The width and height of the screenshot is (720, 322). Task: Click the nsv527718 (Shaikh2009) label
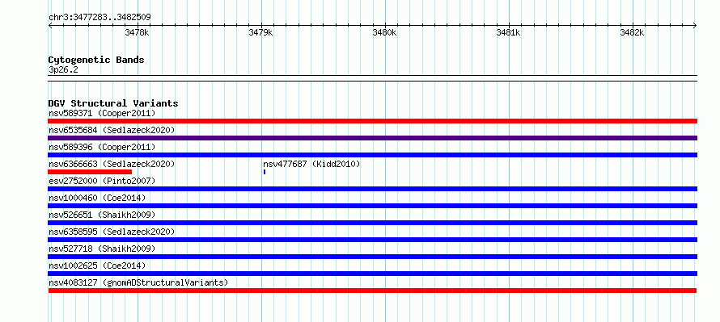tap(102, 249)
